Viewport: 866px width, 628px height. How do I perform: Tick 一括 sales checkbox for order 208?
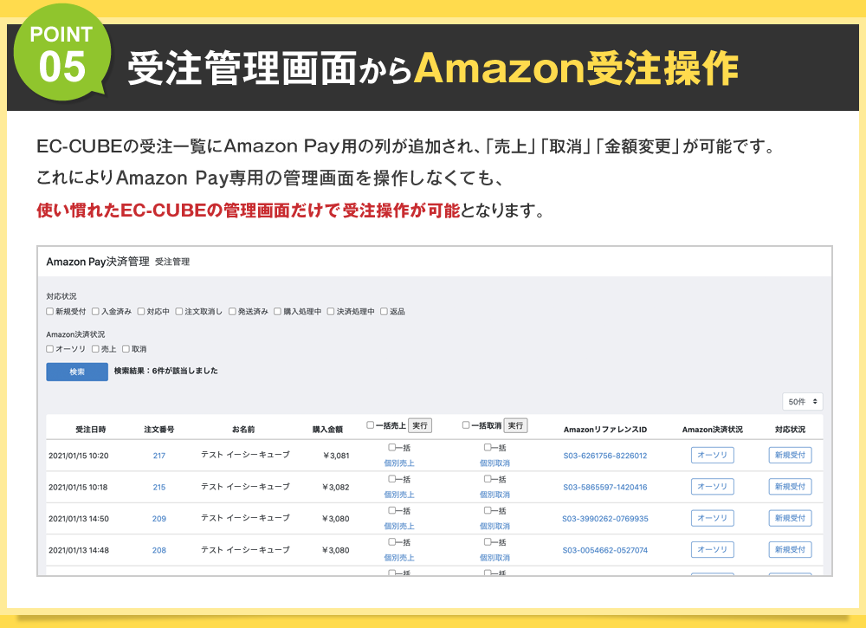tap(391, 542)
